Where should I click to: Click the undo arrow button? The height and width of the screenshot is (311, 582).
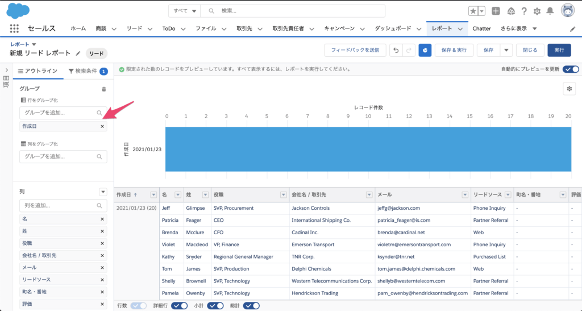(396, 50)
